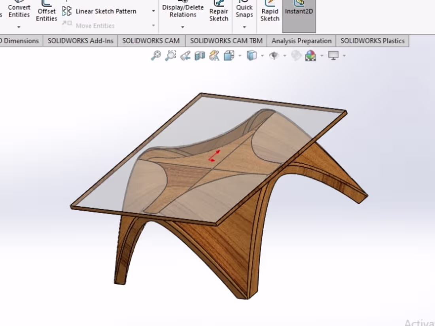Toggle Instant2D mode off
The width and height of the screenshot is (435, 326).
click(299, 12)
